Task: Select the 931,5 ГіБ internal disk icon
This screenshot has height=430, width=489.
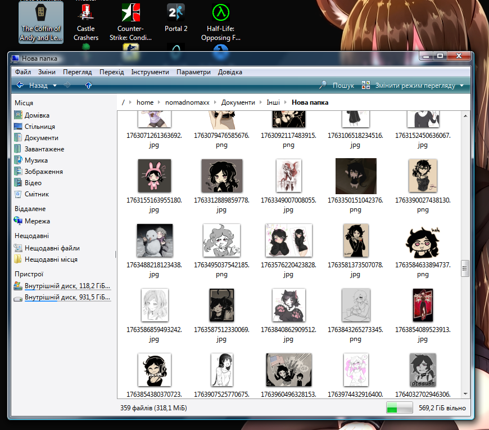Action: pyautogui.click(x=18, y=298)
